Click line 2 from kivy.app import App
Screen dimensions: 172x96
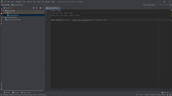point(62,13)
